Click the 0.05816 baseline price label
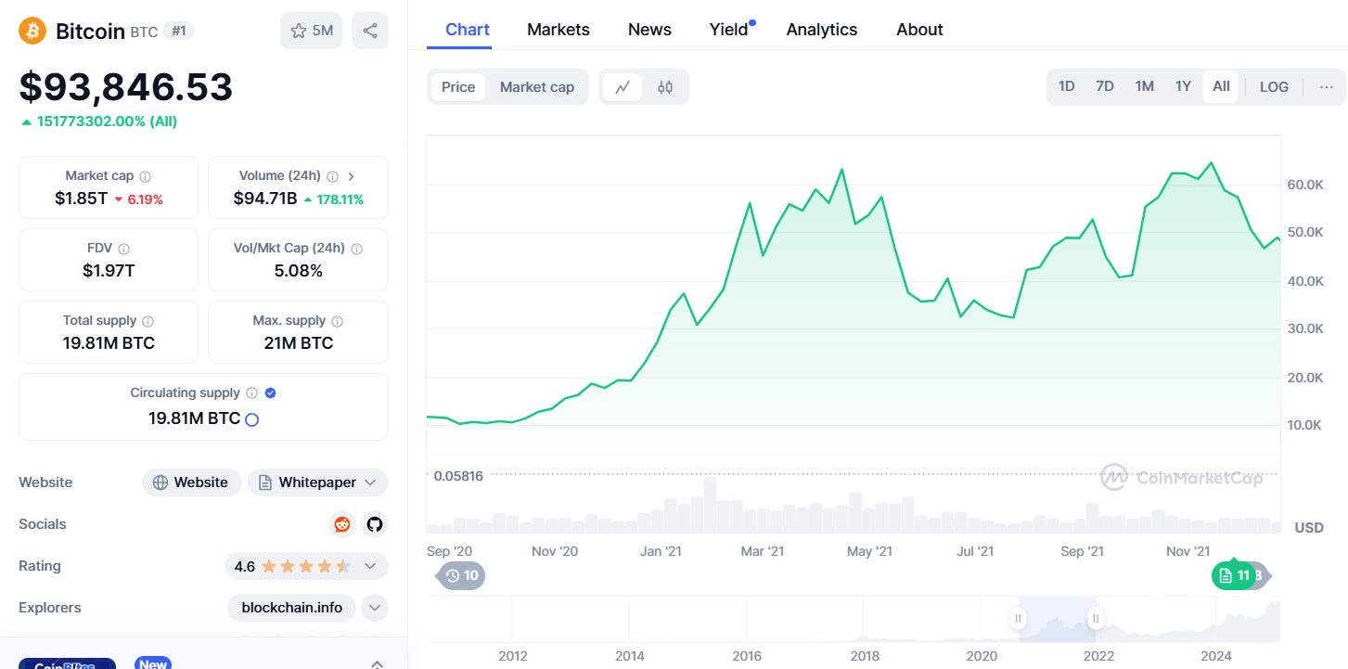This screenshot has height=669, width=1348. [458, 476]
